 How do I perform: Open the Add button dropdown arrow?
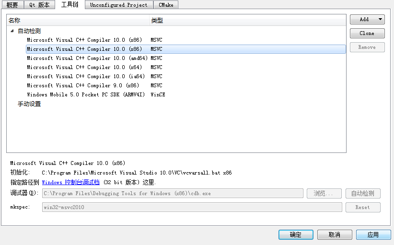[380, 19]
